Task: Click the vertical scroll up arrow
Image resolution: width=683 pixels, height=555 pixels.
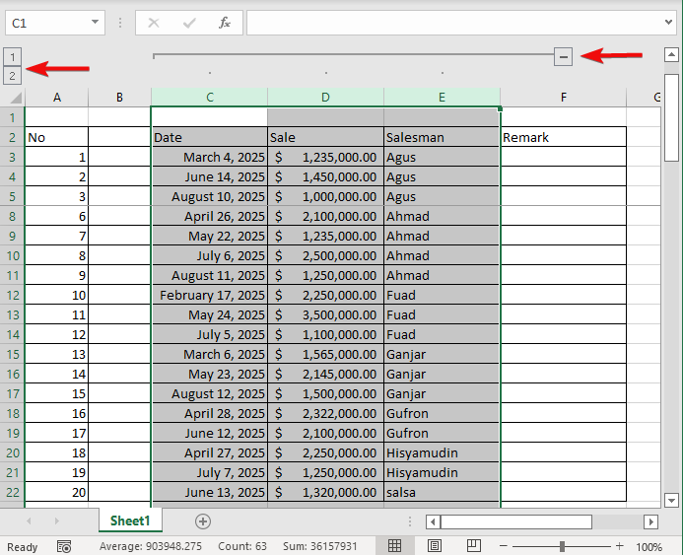Action: pos(671,55)
